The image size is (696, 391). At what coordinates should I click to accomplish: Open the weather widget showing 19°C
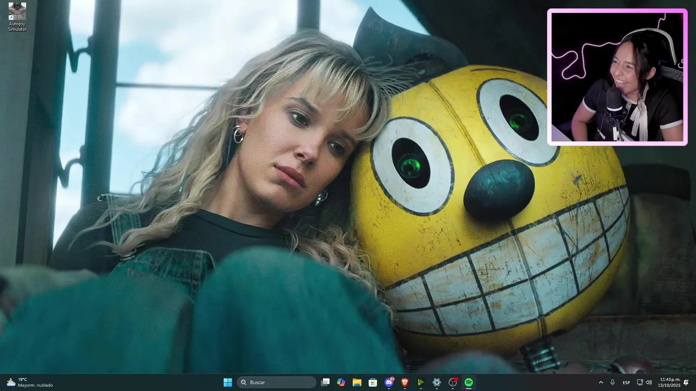point(30,382)
